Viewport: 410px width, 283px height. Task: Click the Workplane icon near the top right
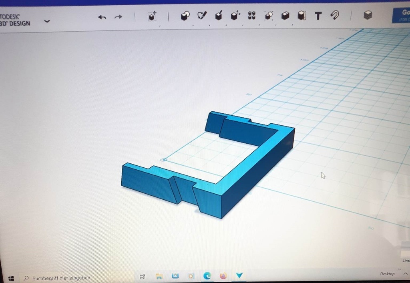tap(368, 16)
